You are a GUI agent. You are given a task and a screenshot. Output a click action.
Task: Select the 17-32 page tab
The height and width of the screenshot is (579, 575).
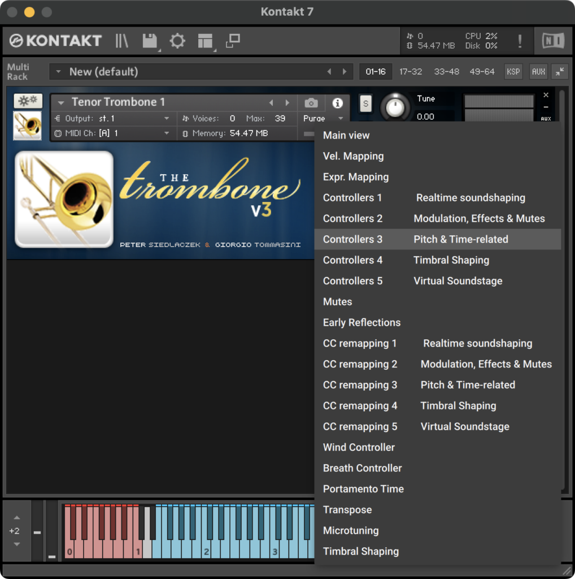click(x=411, y=71)
